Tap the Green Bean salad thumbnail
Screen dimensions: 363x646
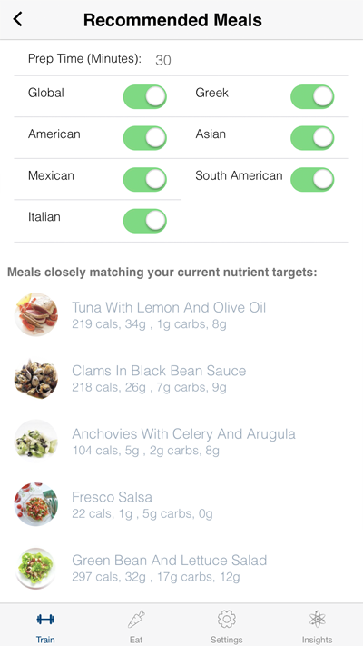tap(36, 568)
